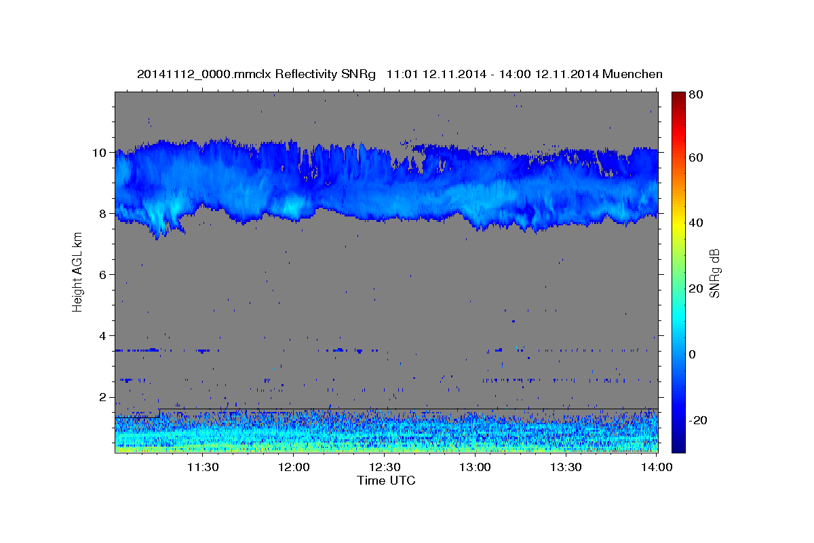
Task: Click the 'Height AGL km' y-axis label
Action: click(x=77, y=272)
